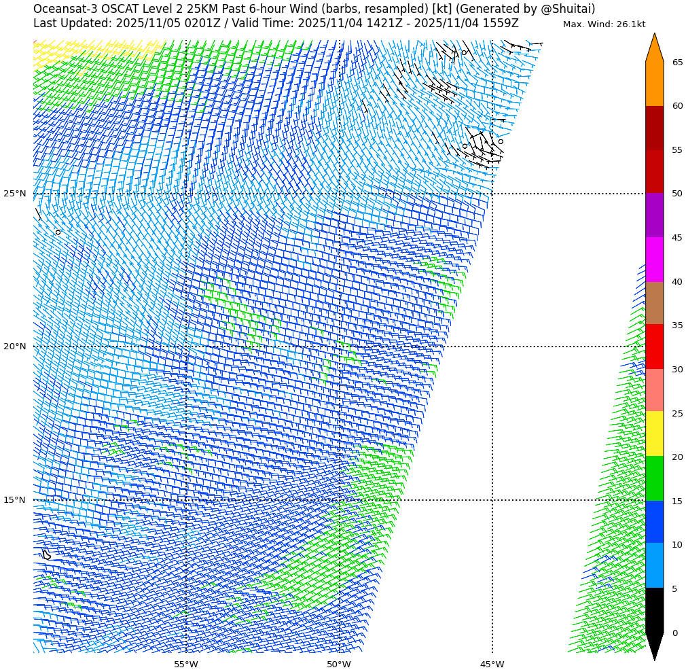
Task: Select the green 15-20 kt colorbar segment
Action: tap(654, 478)
